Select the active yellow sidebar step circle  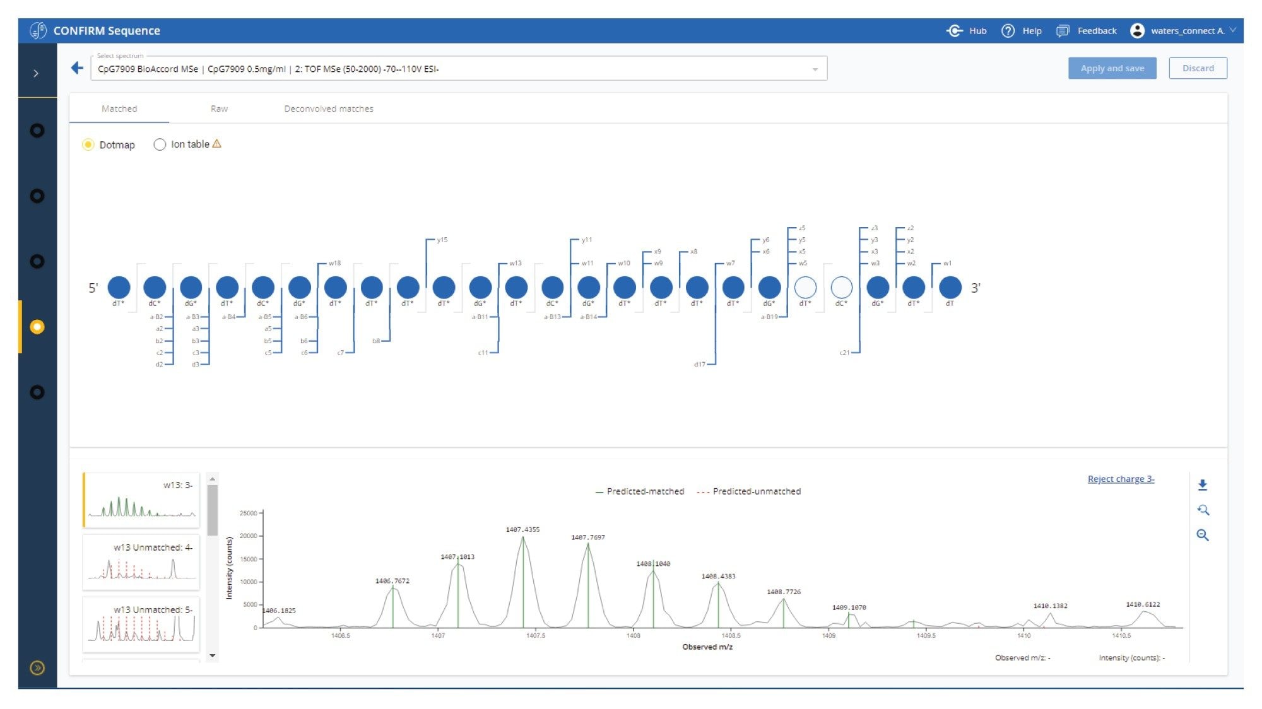click(37, 327)
